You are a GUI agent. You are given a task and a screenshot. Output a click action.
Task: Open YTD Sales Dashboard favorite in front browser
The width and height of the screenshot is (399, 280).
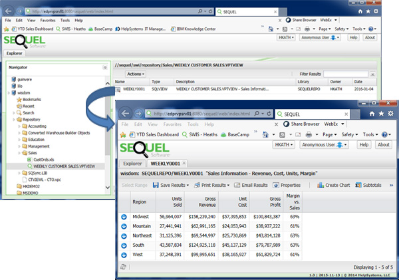click(154, 134)
